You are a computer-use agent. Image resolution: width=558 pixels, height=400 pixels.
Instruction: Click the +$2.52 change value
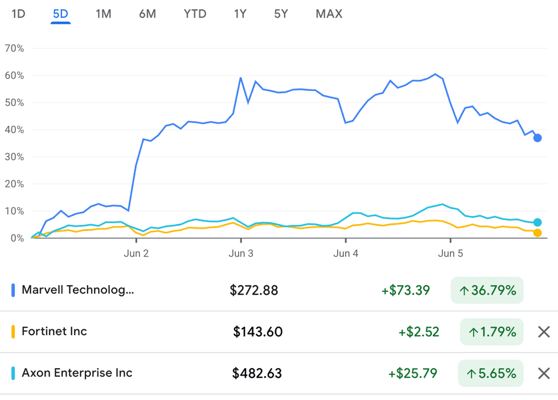[419, 332]
